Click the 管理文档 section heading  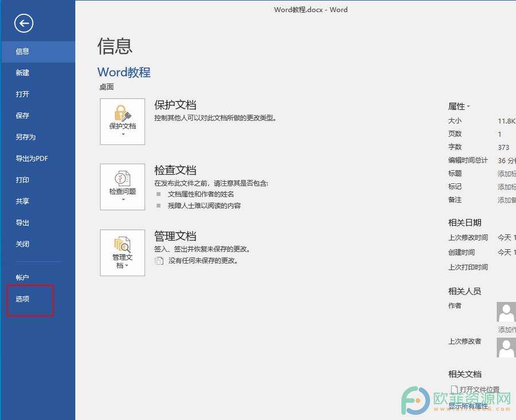(175, 236)
